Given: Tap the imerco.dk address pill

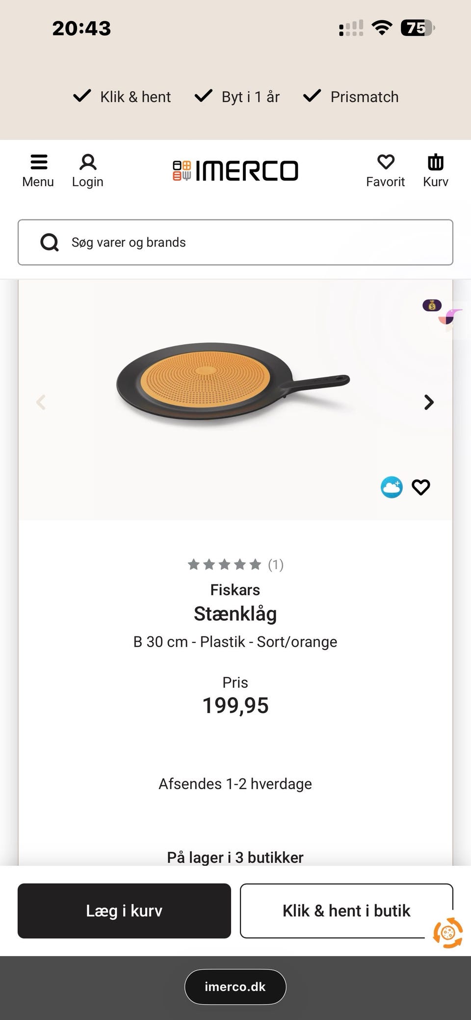Looking at the screenshot, I should point(235,987).
